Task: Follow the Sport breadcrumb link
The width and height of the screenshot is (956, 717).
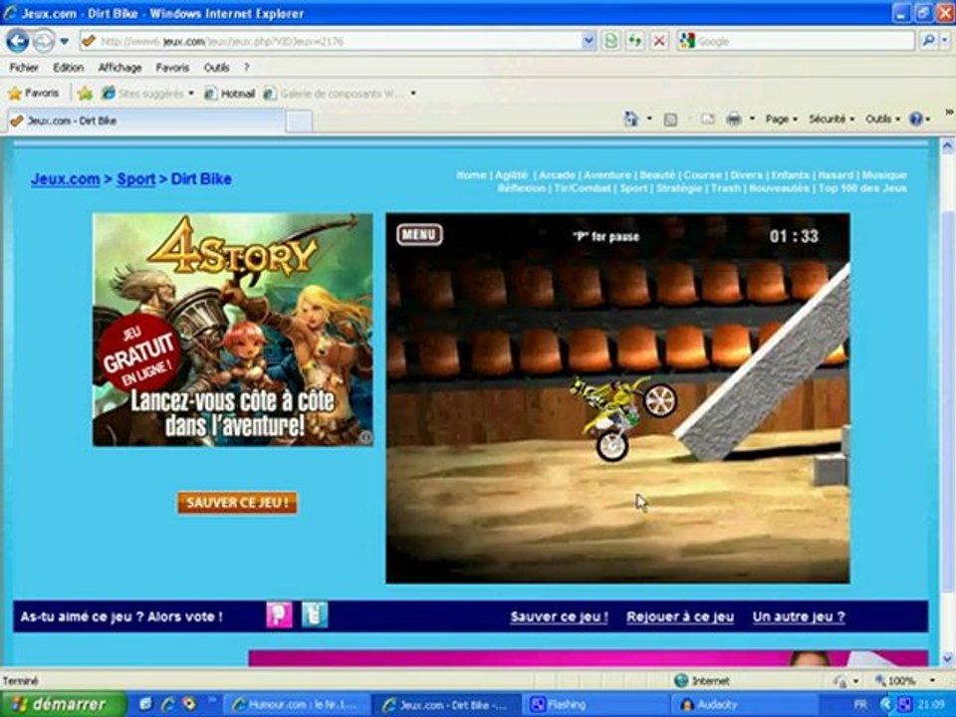Action: (x=136, y=179)
